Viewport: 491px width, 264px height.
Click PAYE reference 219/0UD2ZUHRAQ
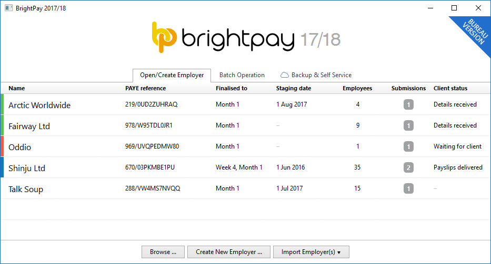[x=151, y=104]
